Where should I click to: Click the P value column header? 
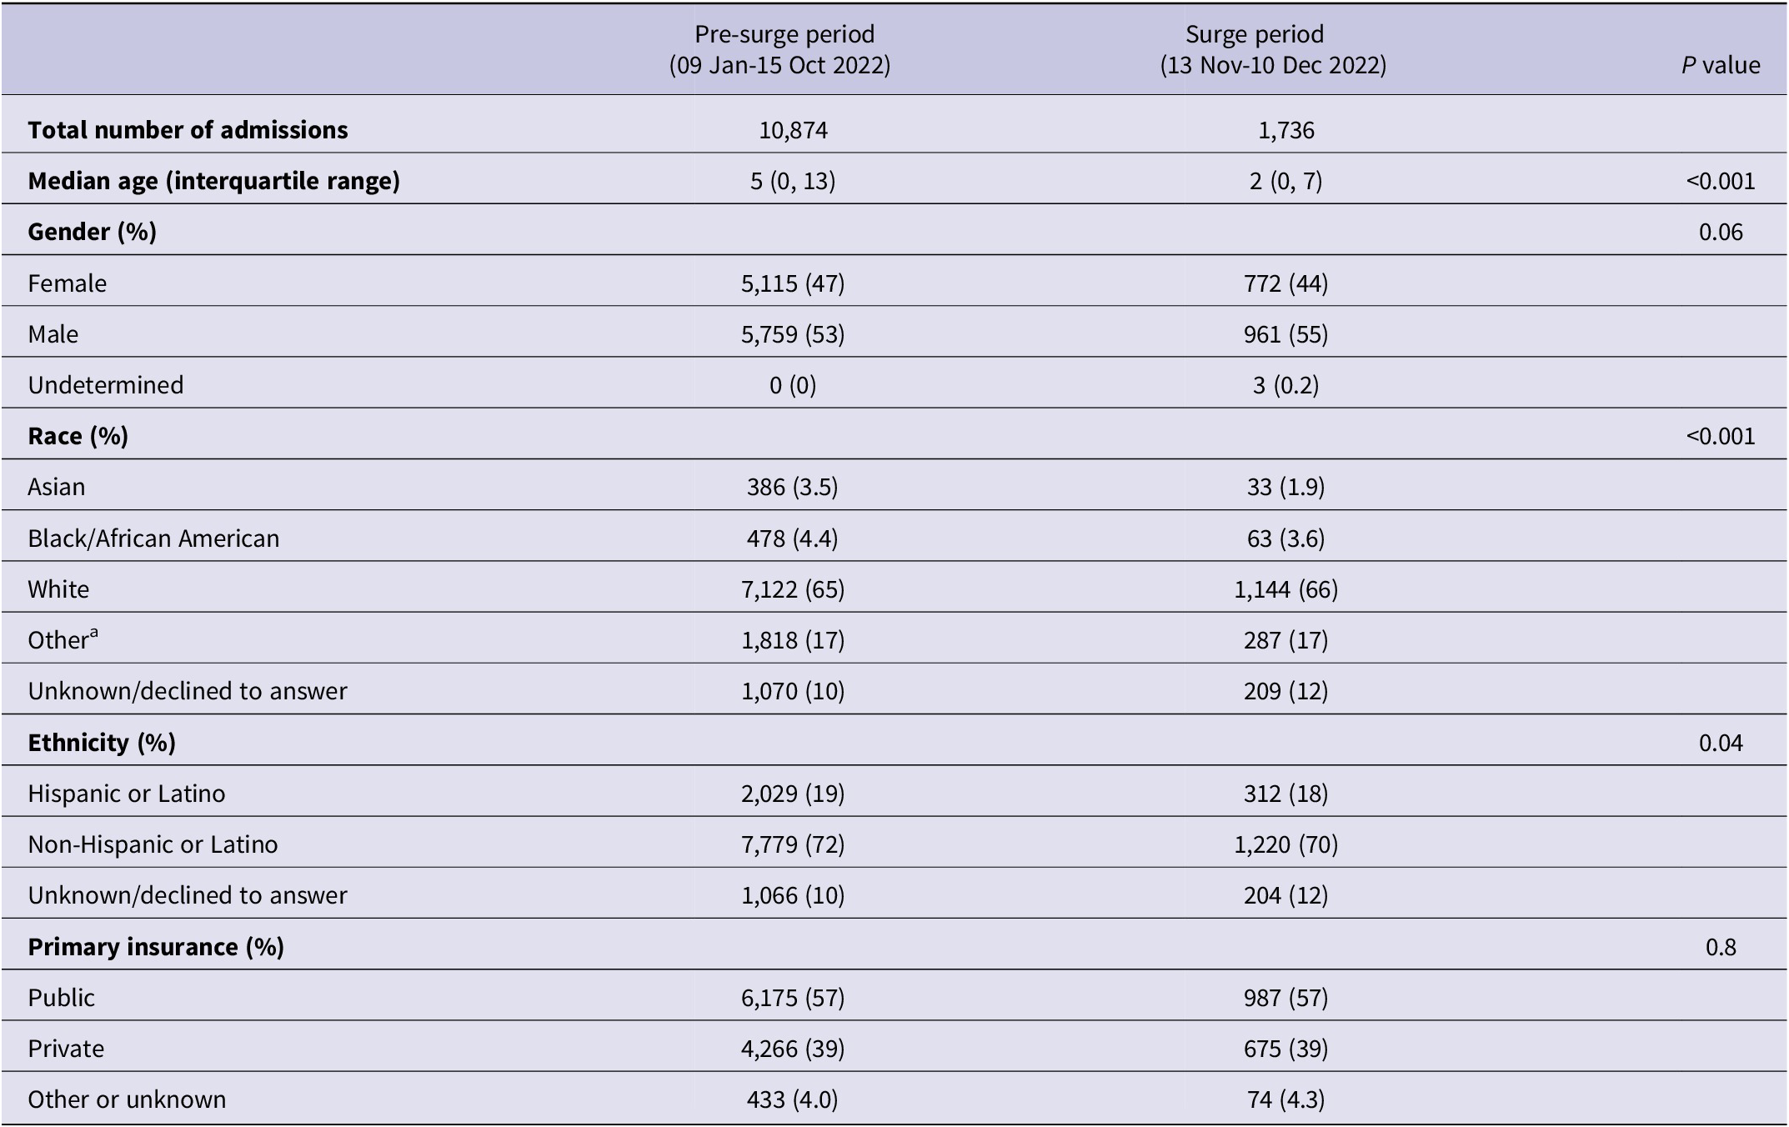tap(1720, 65)
